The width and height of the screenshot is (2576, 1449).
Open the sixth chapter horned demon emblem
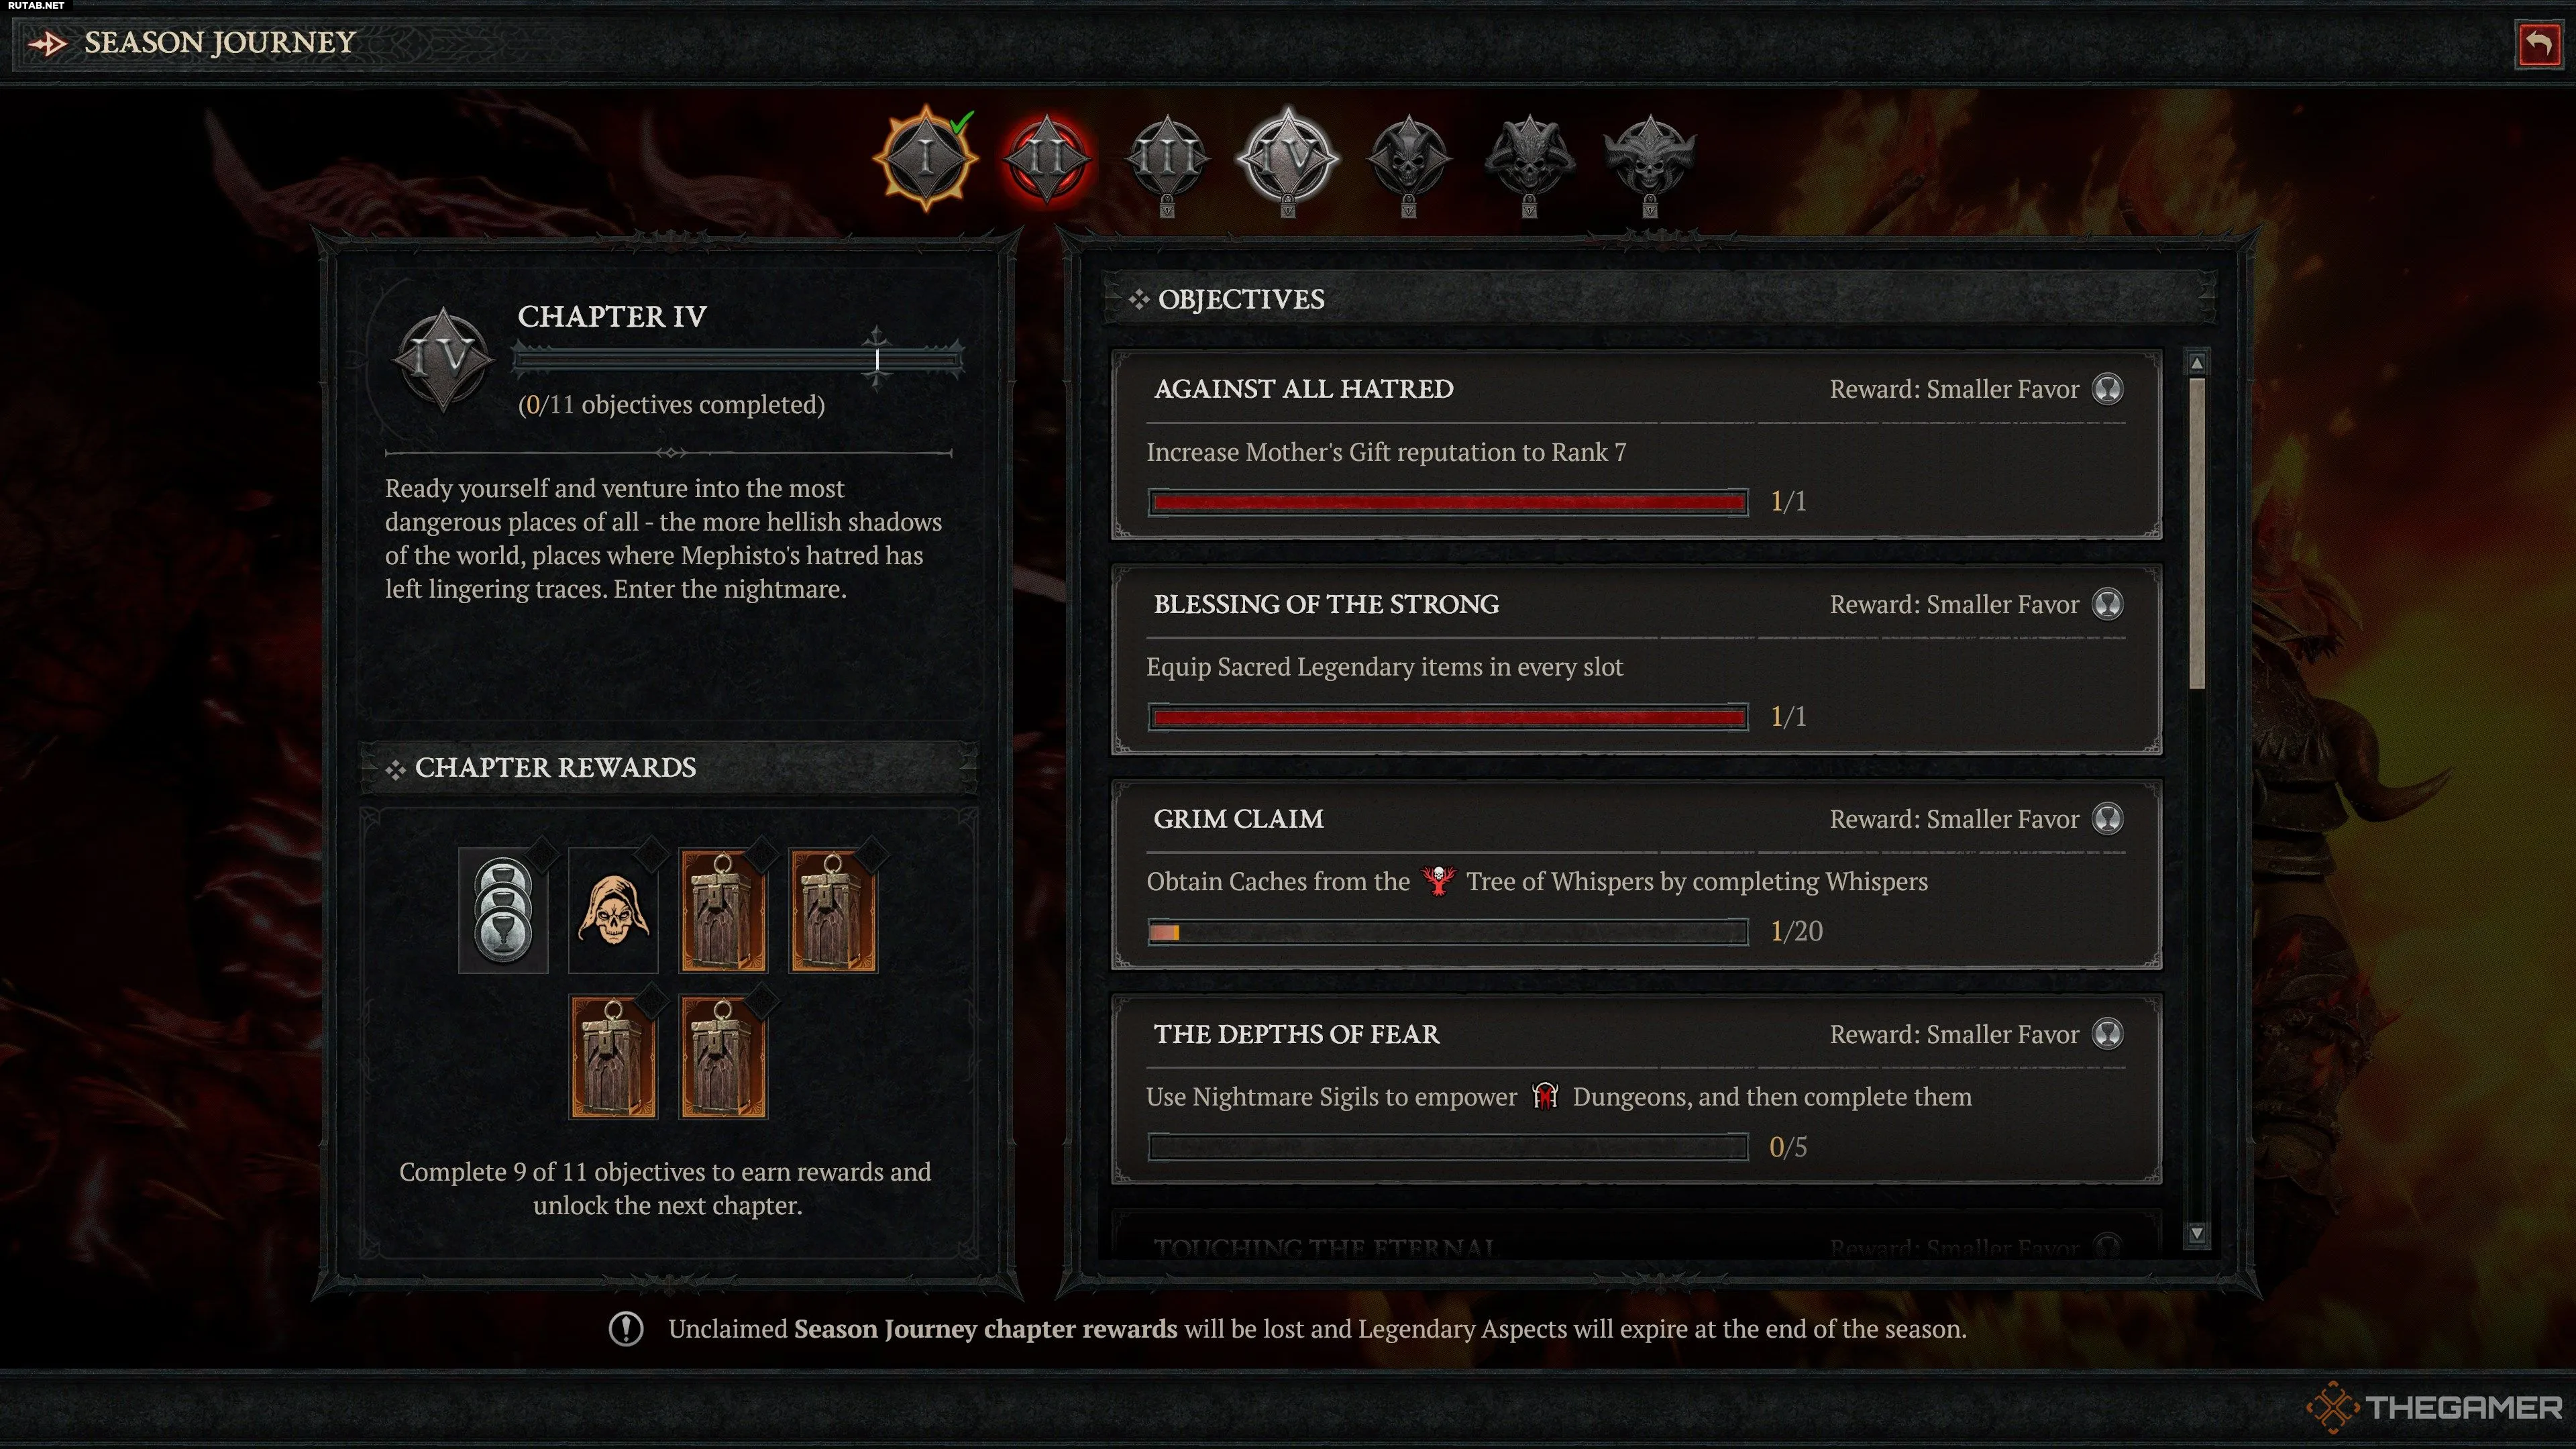coord(1529,162)
